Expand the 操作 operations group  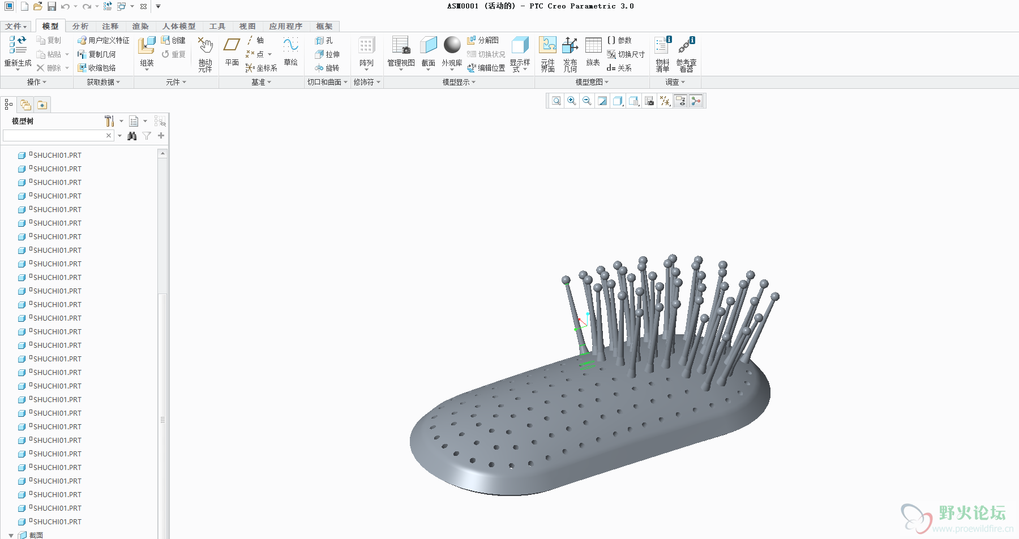(x=37, y=82)
